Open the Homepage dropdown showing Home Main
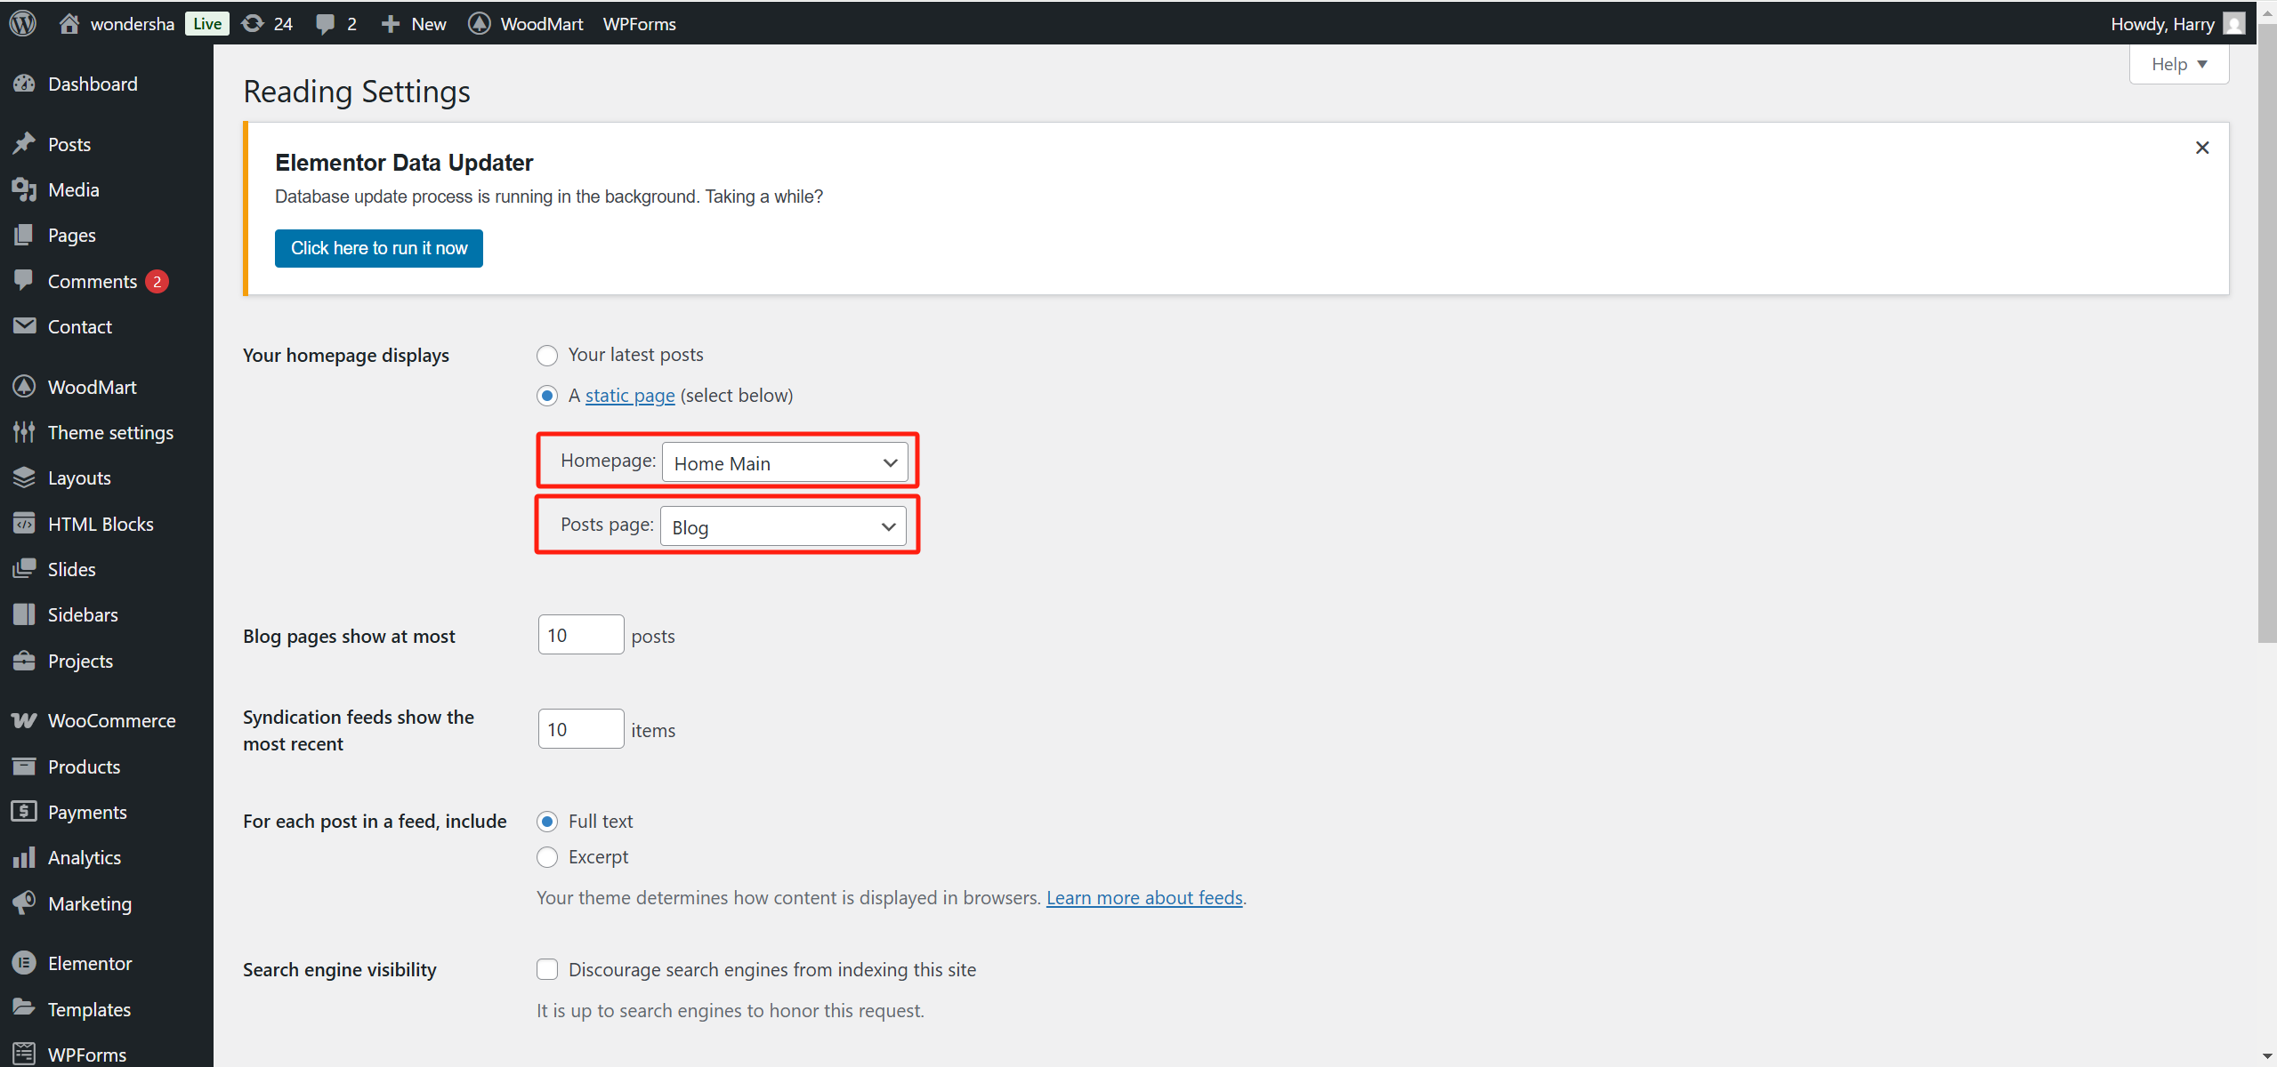The width and height of the screenshot is (2277, 1067). point(785,463)
